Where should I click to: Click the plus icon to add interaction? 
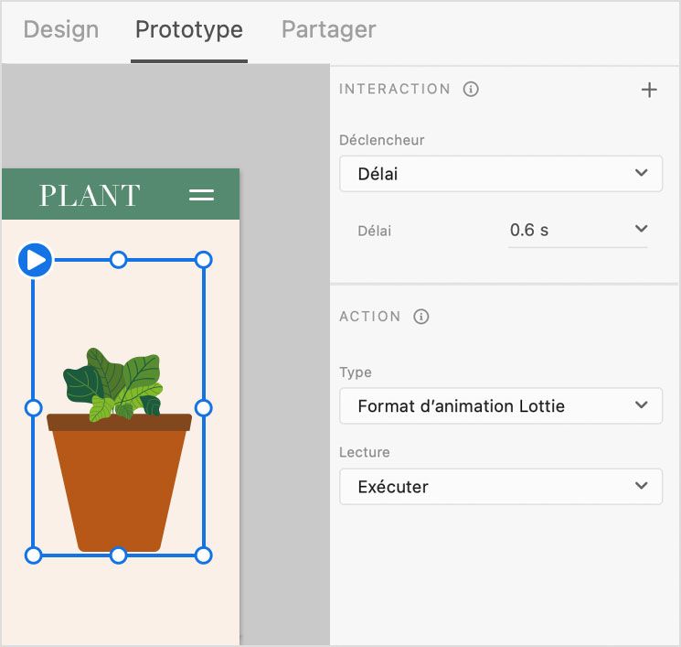tap(649, 90)
